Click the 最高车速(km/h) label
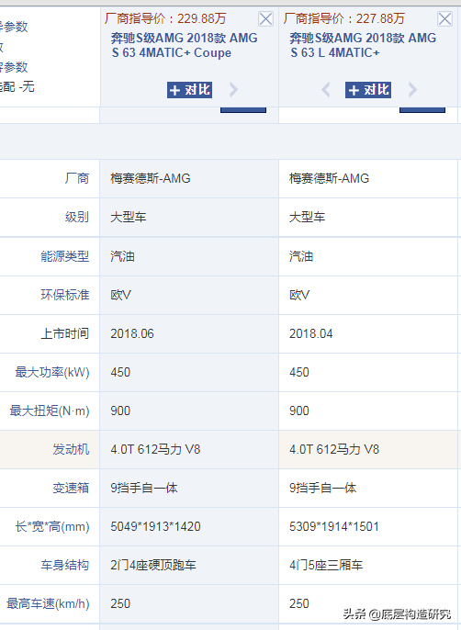 [48, 603]
